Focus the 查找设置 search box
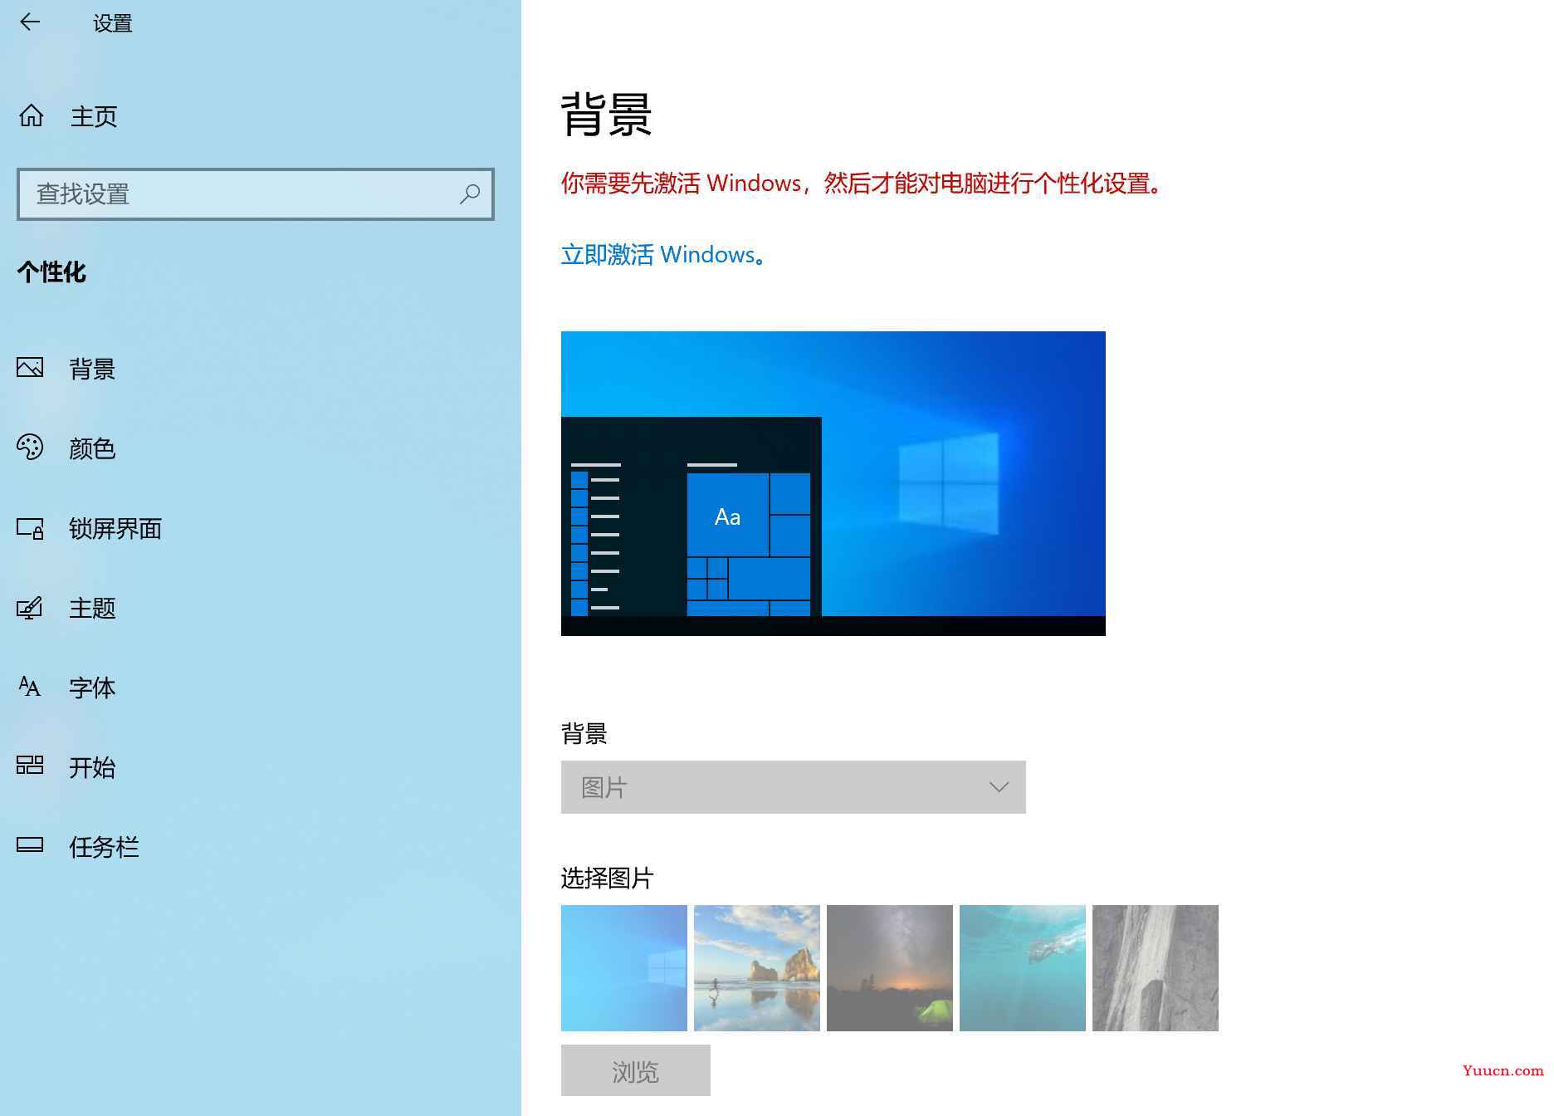 [x=256, y=194]
